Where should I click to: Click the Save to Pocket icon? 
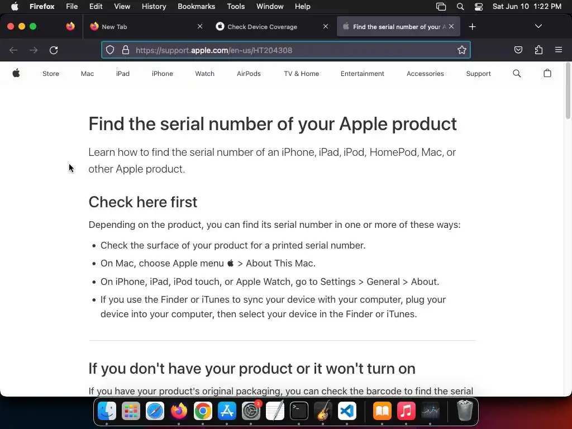tap(518, 50)
